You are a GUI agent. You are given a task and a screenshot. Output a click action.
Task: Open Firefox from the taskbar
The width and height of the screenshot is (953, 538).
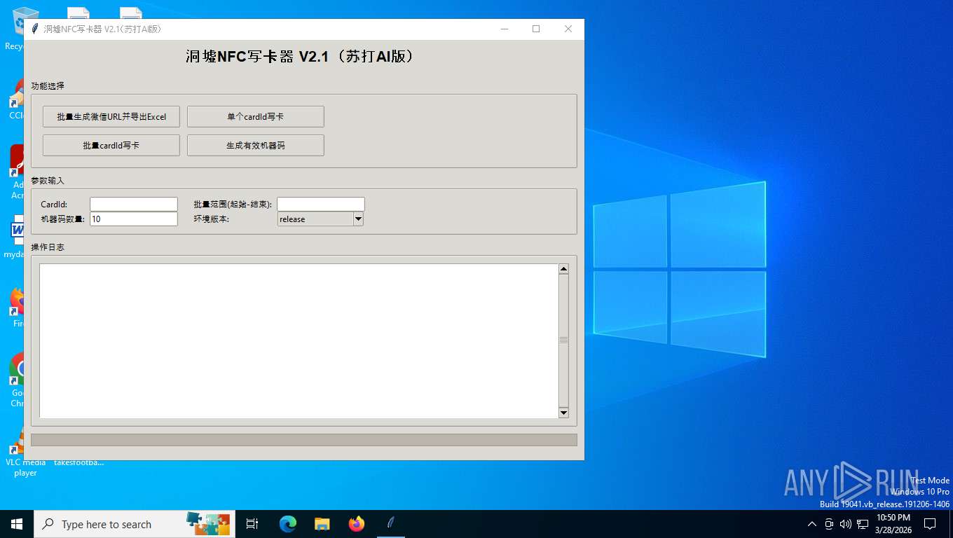[357, 524]
